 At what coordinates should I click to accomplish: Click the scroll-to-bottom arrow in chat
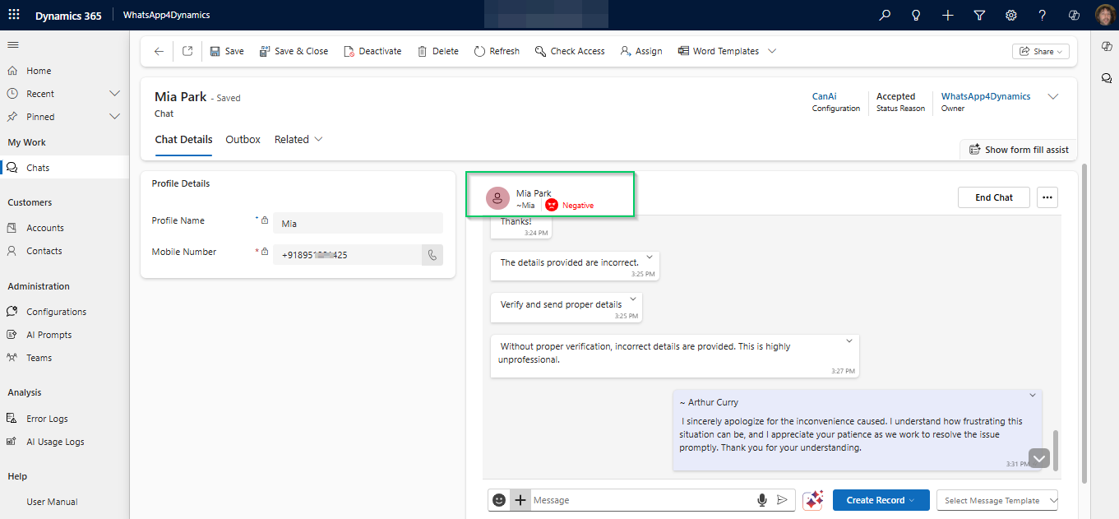click(x=1039, y=458)
